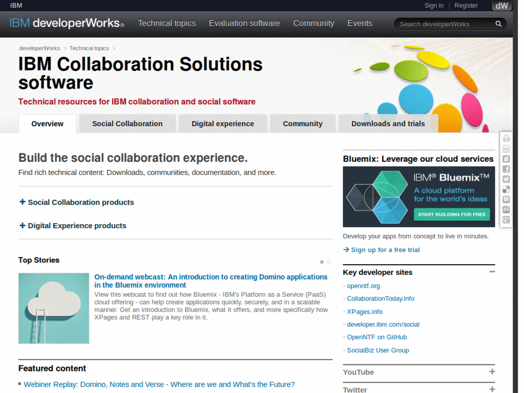This screenshot has width=524, height=393.
Task: Click the cloud and ladder story thumbnail
Action: [x=54, y=308]
